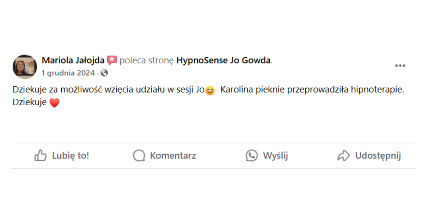Open Mariola Jałojda's profile name link

(x=73, y=60)
